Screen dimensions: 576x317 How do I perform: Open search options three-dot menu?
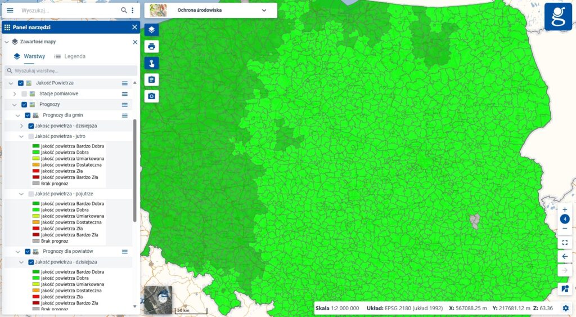coord(133,10)
